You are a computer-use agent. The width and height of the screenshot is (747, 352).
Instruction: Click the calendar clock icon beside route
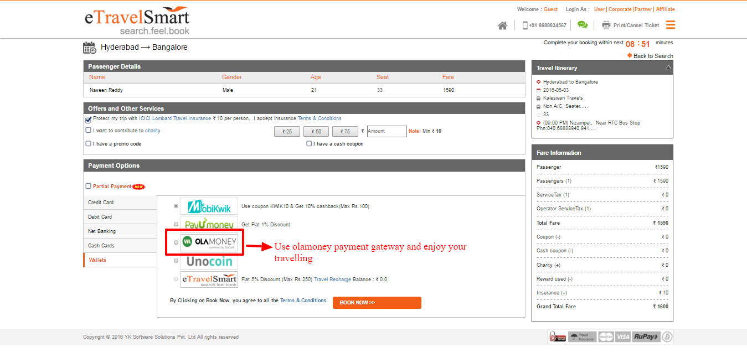tap(90, 48)
